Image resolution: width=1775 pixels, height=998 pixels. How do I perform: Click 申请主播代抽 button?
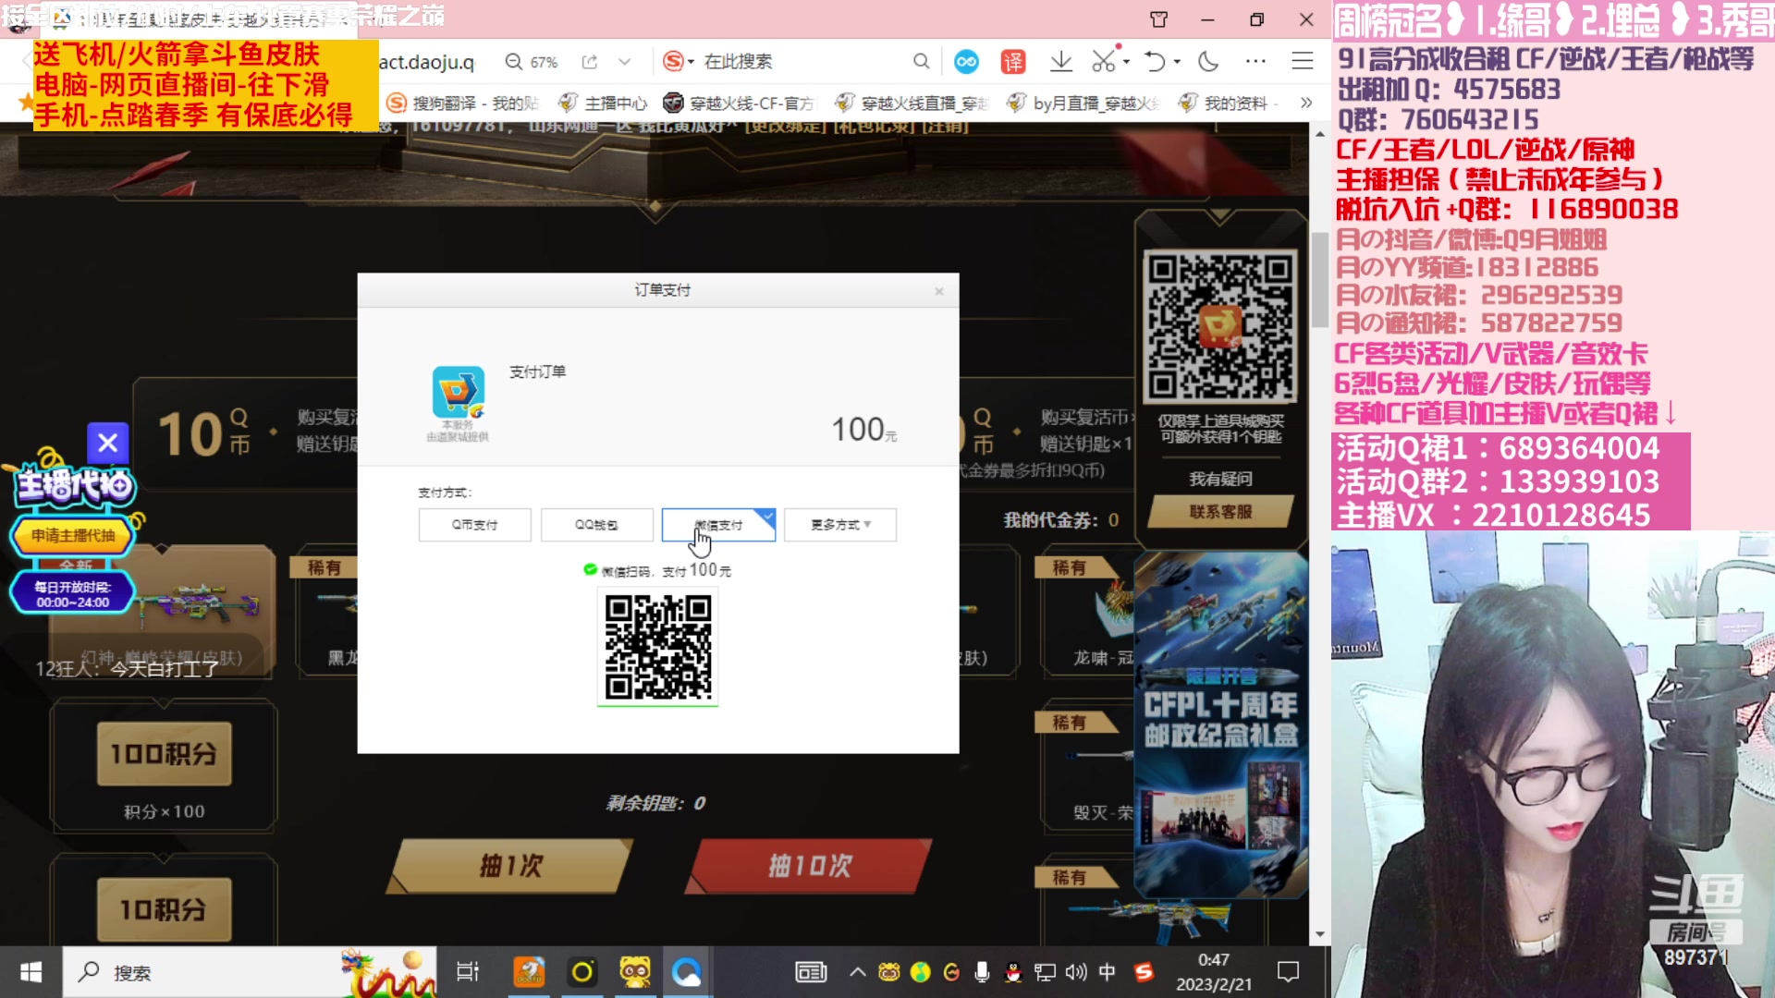tap(73, 535)
